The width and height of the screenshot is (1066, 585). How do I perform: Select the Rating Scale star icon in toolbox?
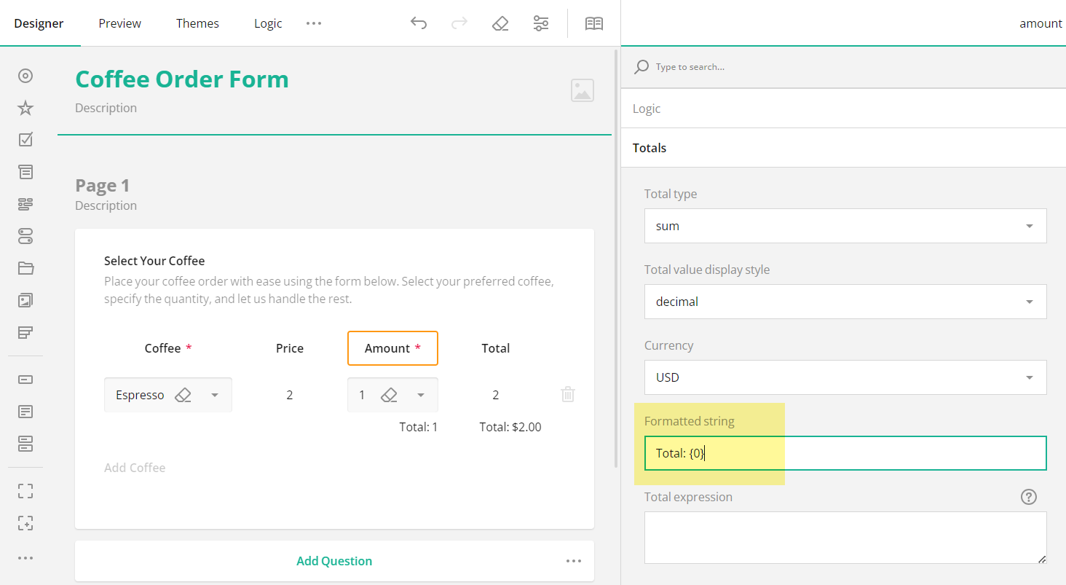[25, 107]
